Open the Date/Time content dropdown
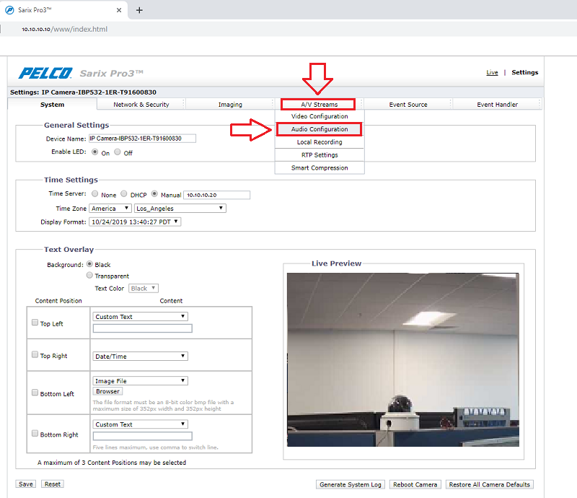Viewport: 577px width, 498px height. [x=141, y=356]
